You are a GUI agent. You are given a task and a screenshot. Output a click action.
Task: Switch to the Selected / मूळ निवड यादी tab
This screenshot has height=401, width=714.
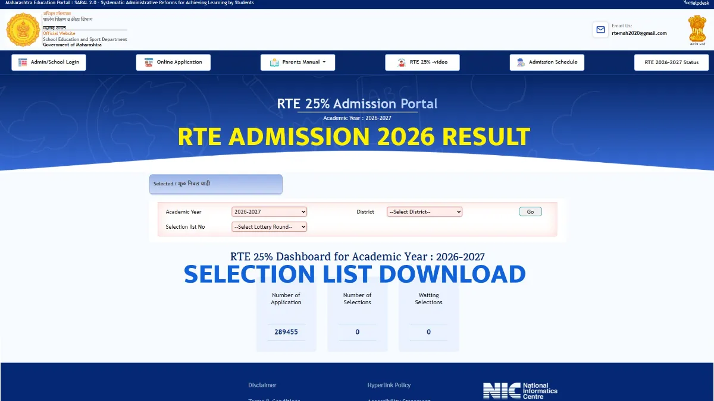215,184
